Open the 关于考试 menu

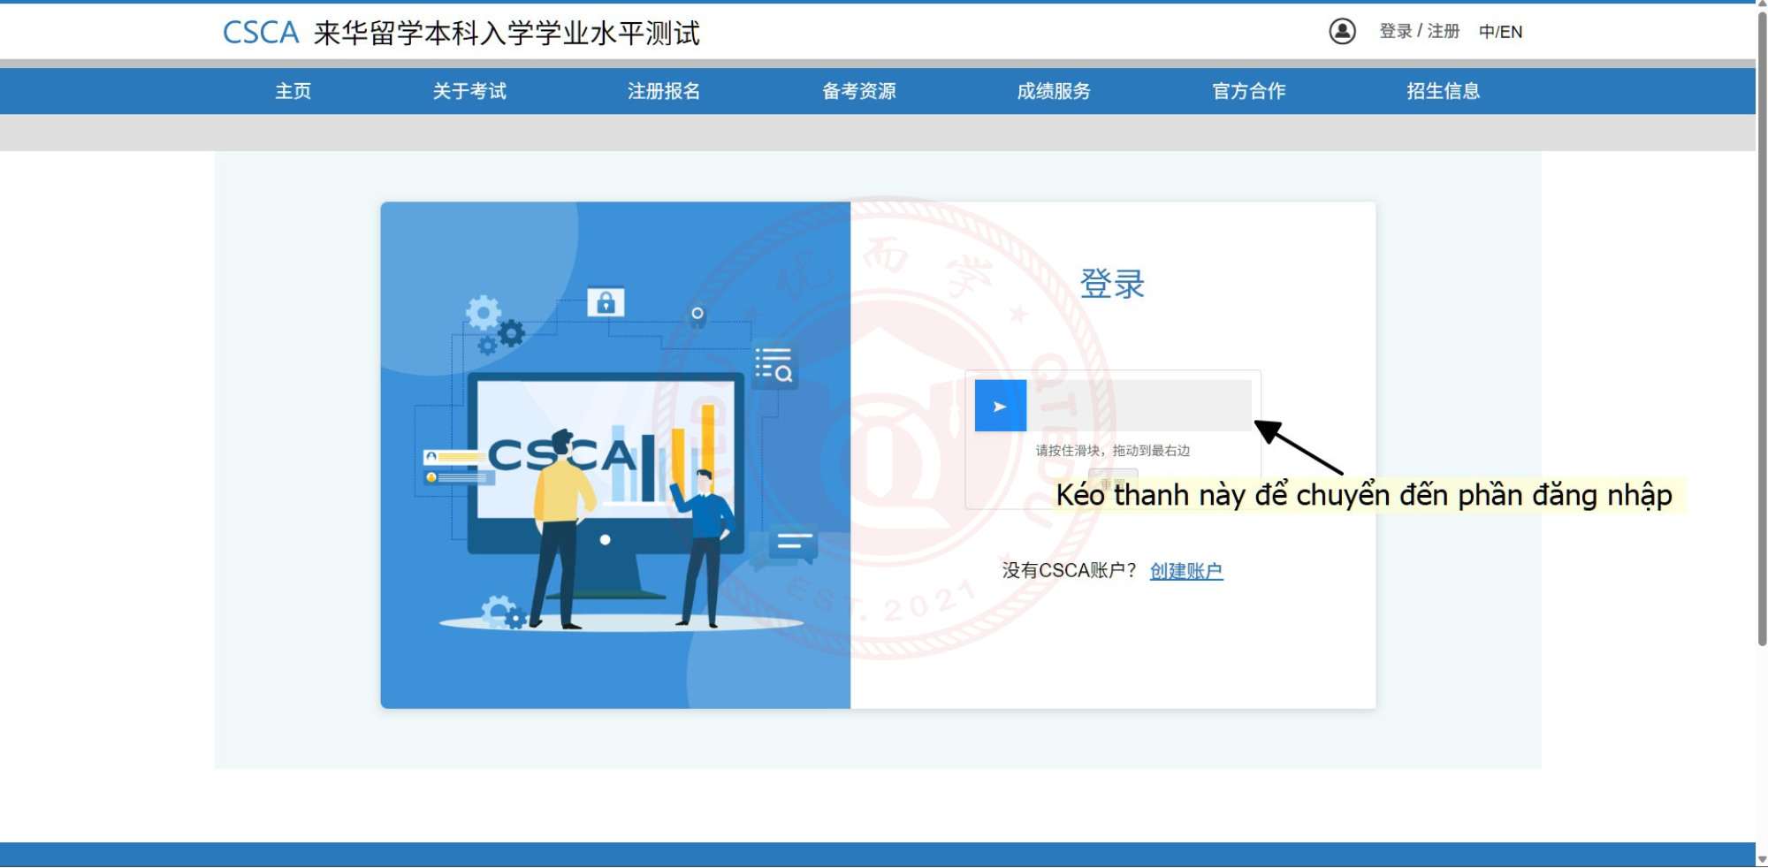click(469, 91)
